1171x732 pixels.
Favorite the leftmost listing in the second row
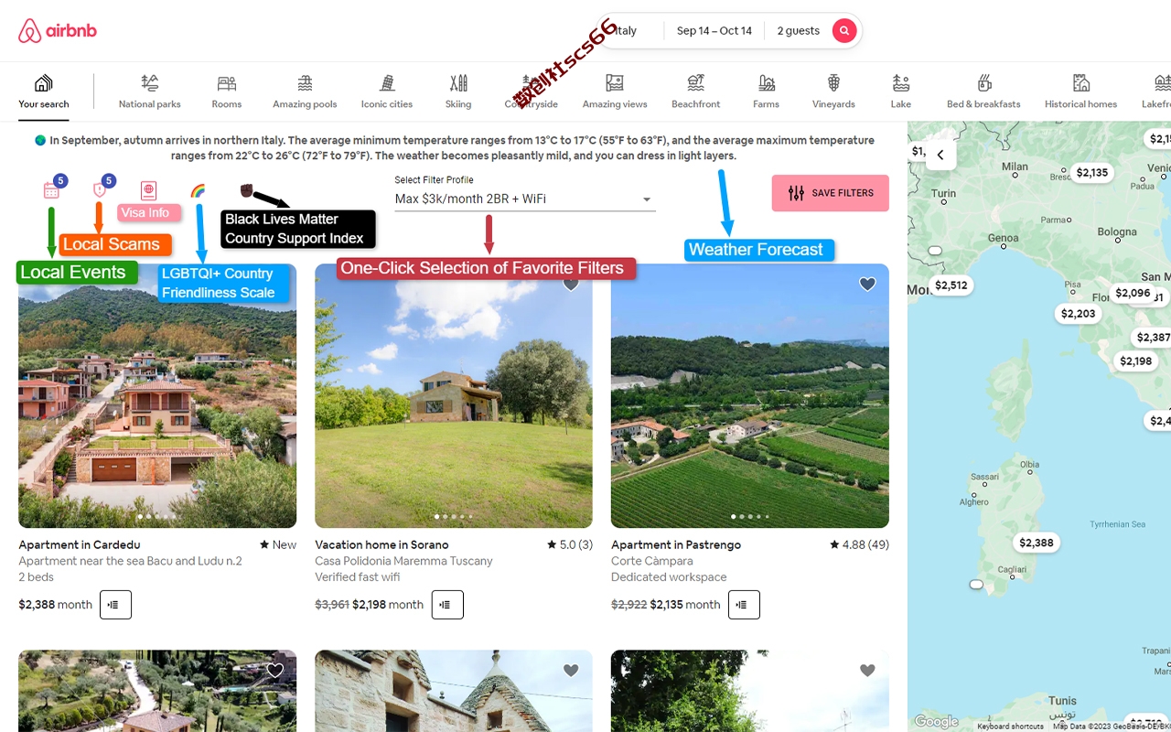[x=274, y=671]
